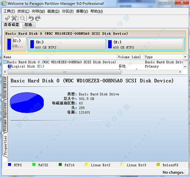Image resolution: width=190 pixels, height=177 pixels.
Task: Click the Discard changes X icon
Action: tap(14, 18)
